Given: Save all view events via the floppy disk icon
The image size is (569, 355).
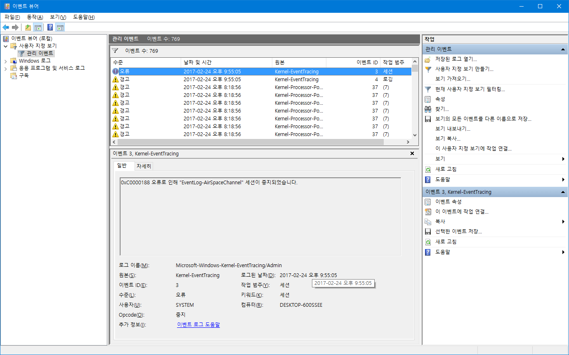Looking at the screenshot, I should click(427, 119).
